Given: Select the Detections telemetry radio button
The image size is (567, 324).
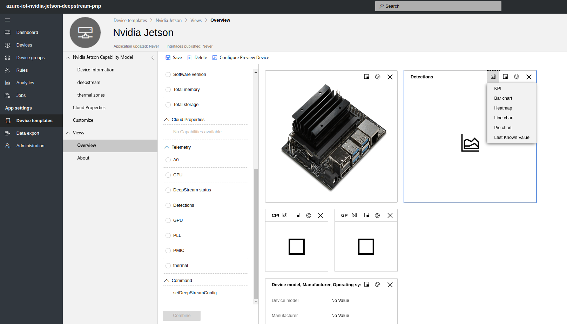Looking at the screenshot, I should [168, 205].
